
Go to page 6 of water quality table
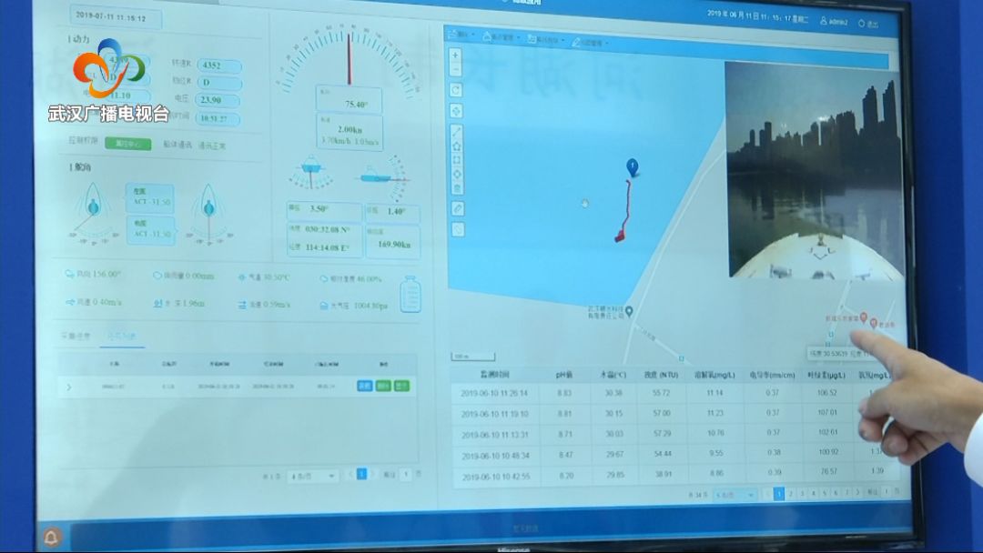tap(836, 494)
